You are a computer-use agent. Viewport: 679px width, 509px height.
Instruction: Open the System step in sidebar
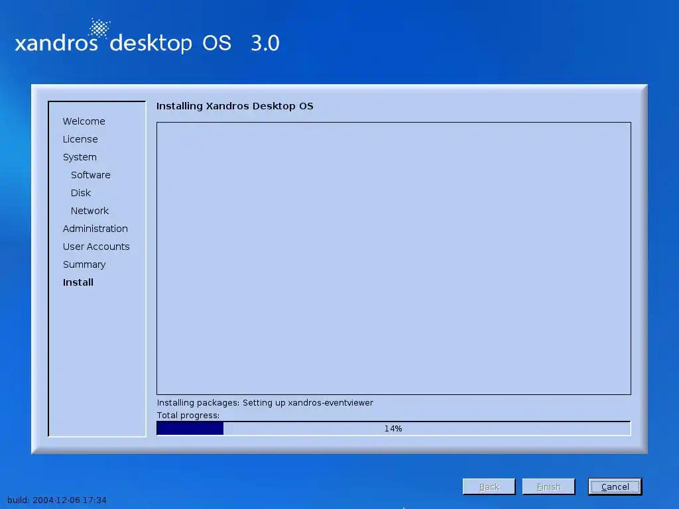pos(80,157)
